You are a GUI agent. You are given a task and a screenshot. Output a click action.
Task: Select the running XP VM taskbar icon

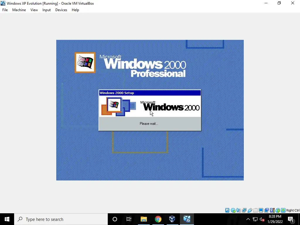[x=187, y=219]
